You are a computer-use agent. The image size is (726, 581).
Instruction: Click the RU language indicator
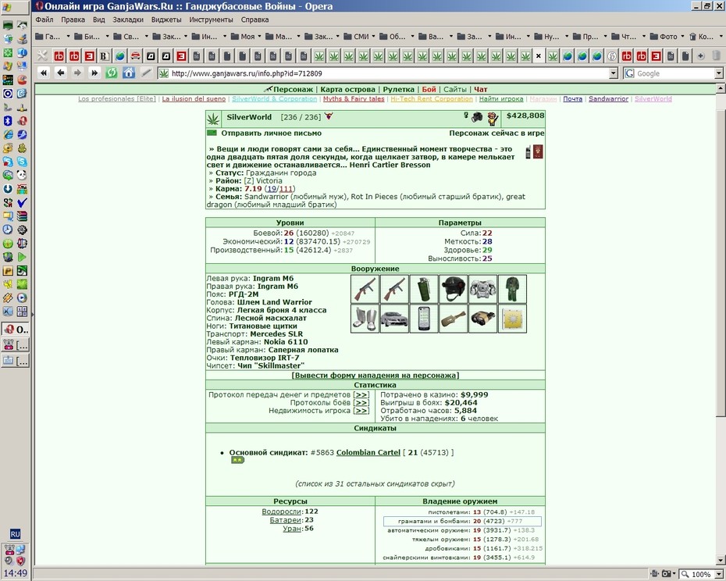pos(15,533)
